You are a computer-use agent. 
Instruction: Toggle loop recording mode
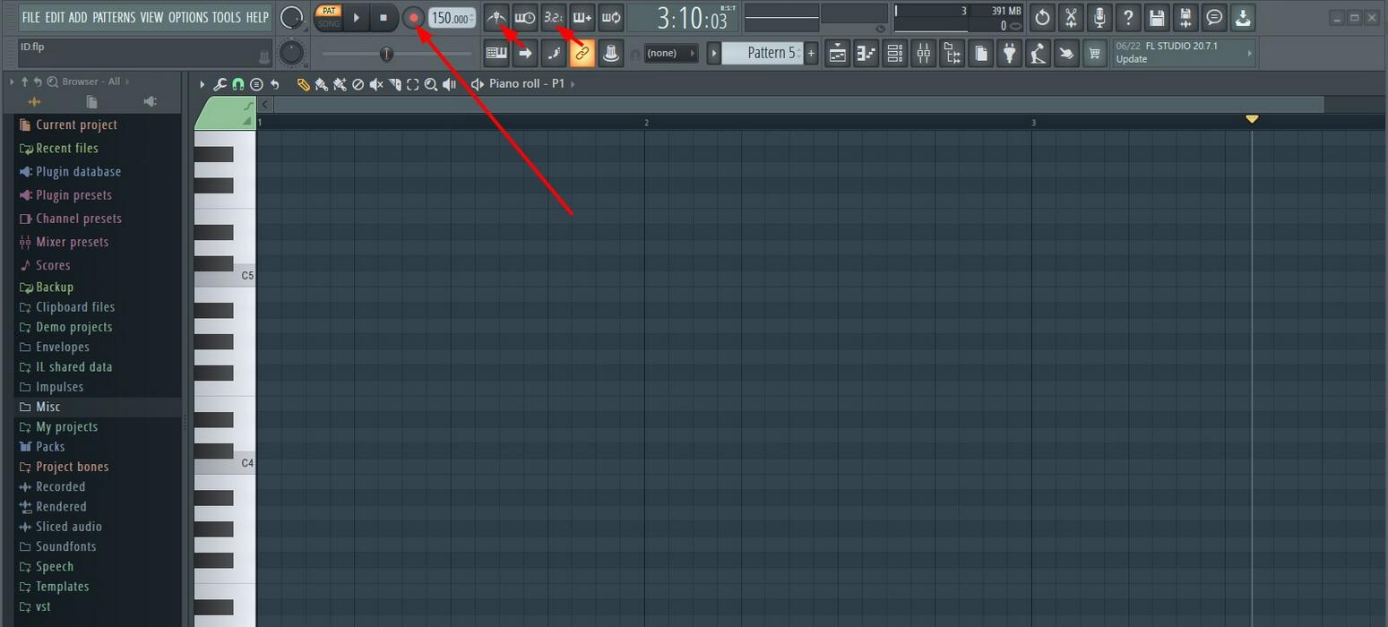coord(610,17)
